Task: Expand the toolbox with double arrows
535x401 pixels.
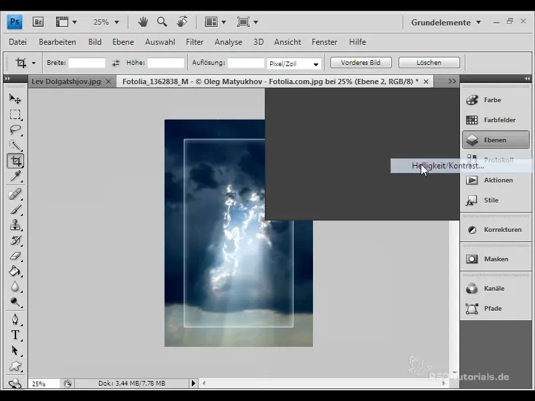Action: coord(7,79)
